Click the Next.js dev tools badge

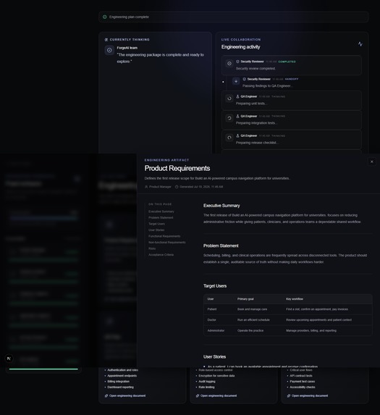[x=9, y=359]
